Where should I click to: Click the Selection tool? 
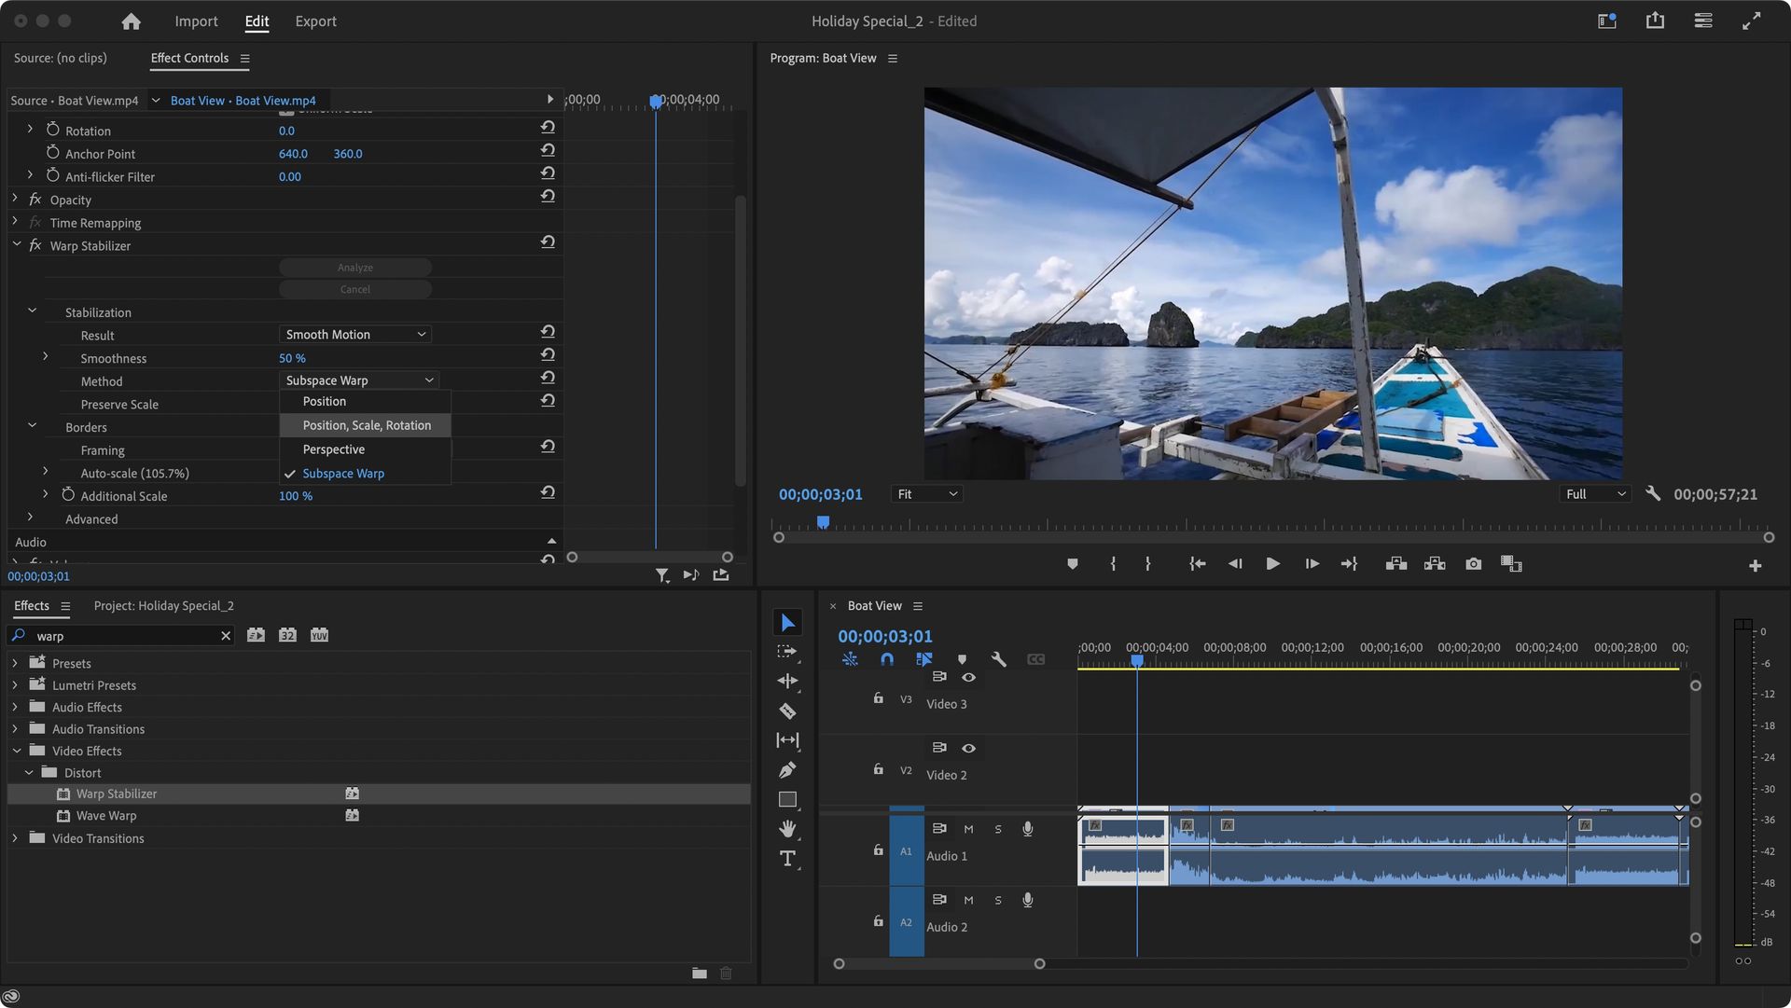coord(787,622)
